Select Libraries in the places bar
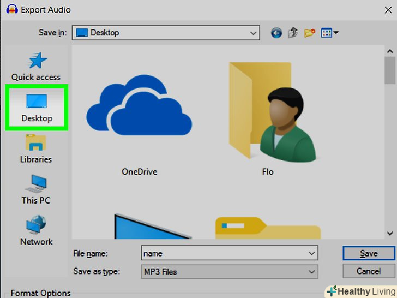 35,149
